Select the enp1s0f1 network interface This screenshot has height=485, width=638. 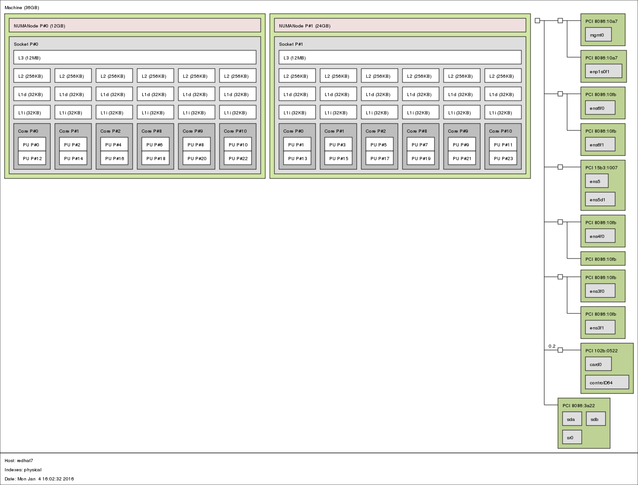(604, 71)
